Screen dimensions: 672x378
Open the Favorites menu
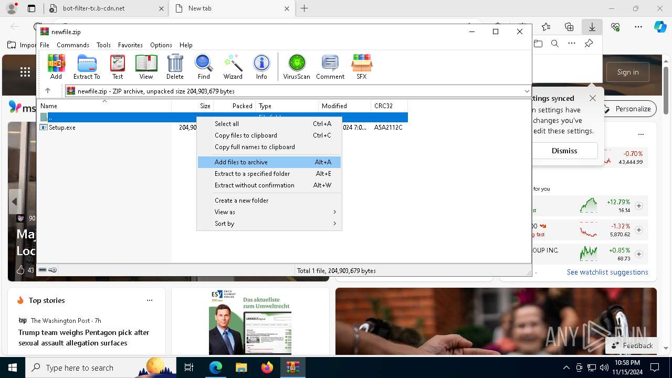(130, 45)
